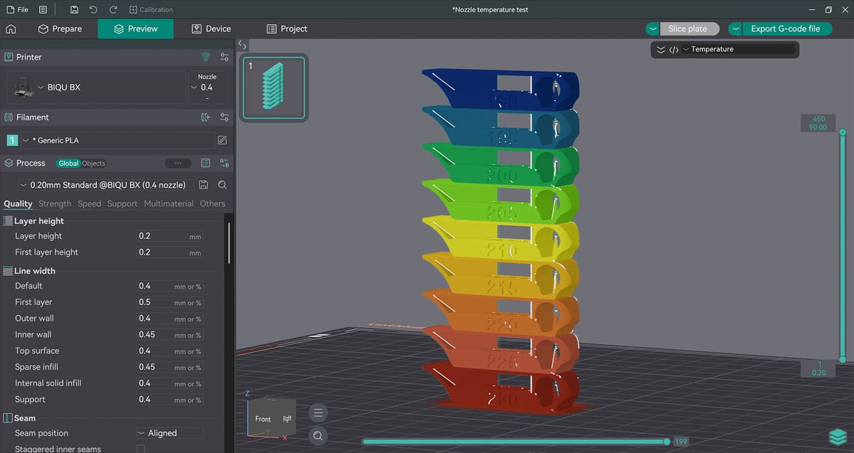Select the Speed settings tab
Viewport: 854px width, 453px height.
(x=90, y=203)
